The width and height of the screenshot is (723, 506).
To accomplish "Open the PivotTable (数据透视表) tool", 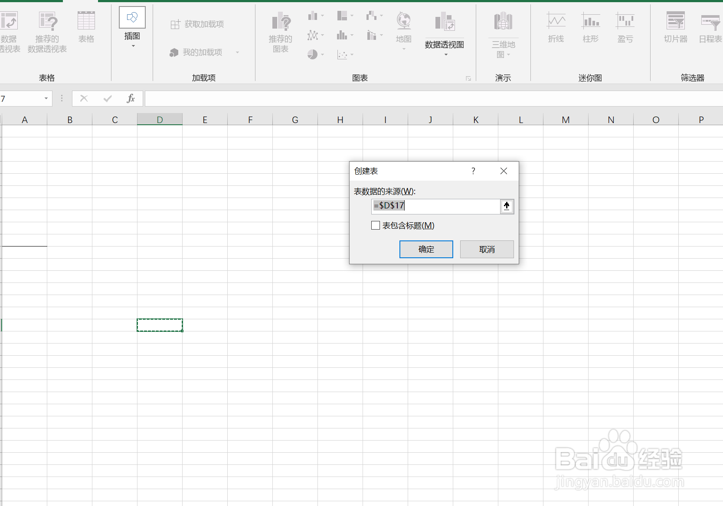I will click(x=9, y=32).
